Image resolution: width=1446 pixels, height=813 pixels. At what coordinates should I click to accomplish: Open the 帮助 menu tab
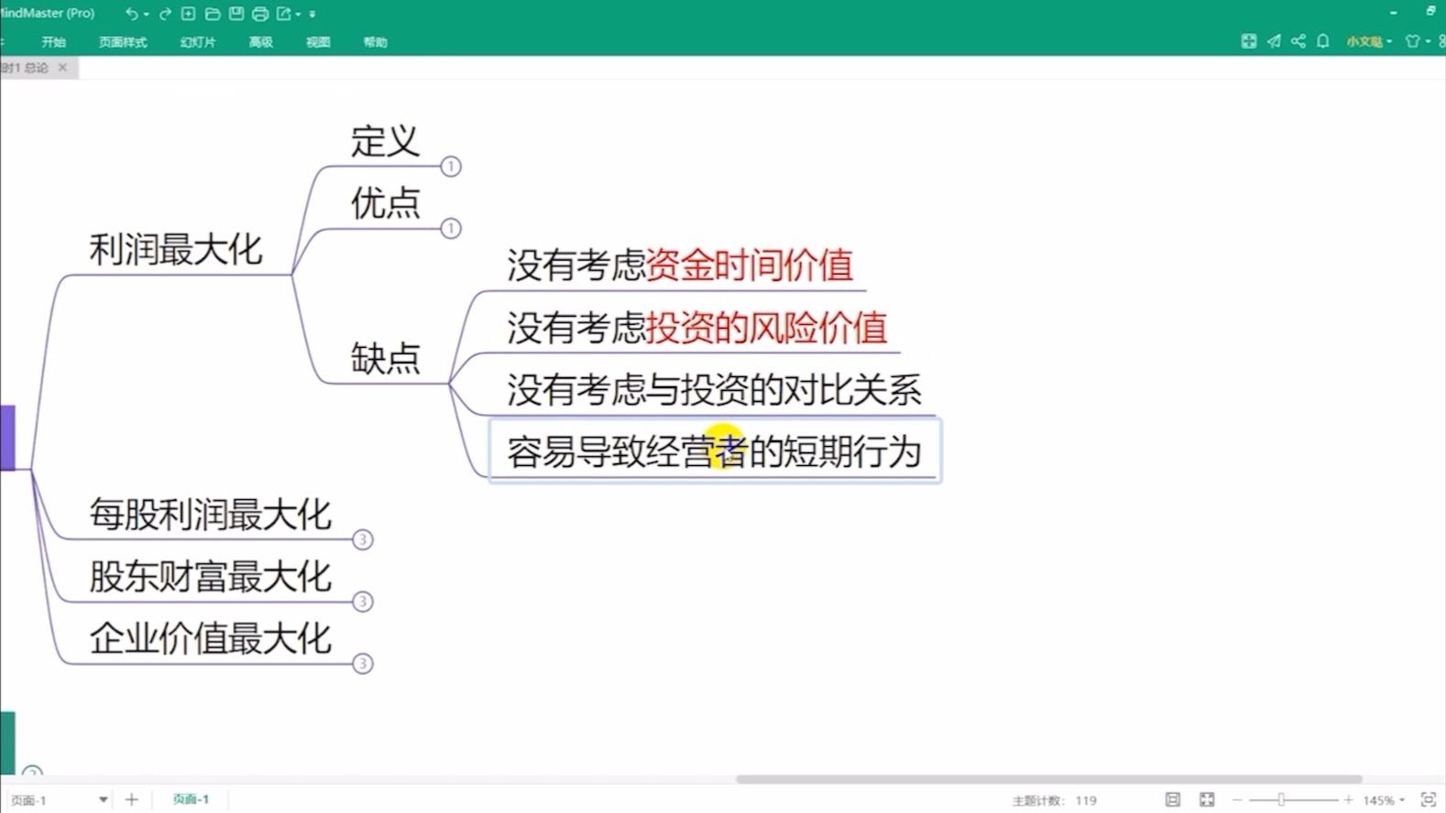point(375,42)
